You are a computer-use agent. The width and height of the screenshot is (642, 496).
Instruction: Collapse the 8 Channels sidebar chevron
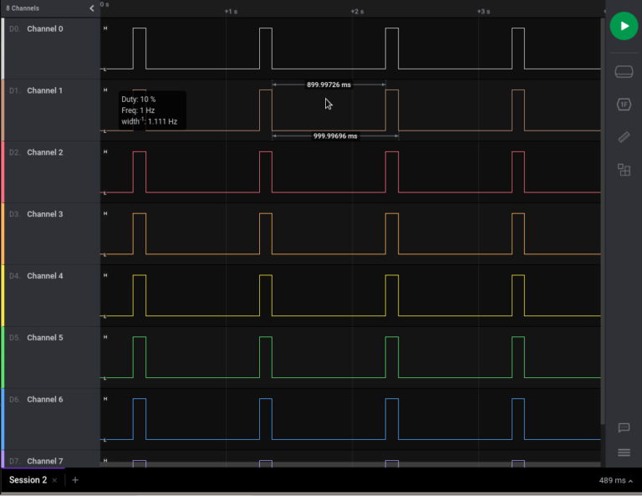92,8
